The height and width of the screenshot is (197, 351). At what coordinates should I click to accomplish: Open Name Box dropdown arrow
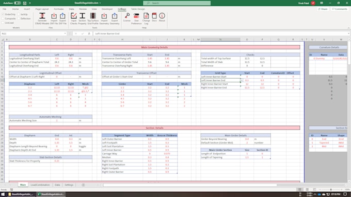pos(65,33)
